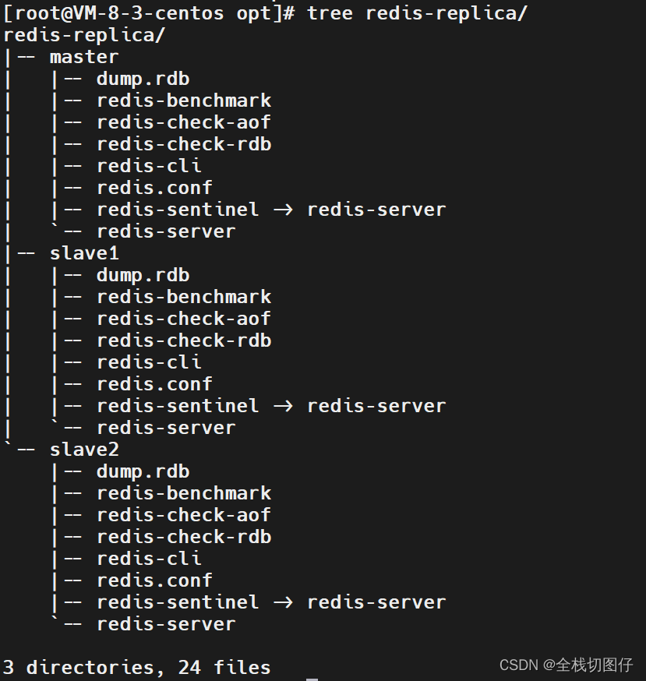
Task: Click the CSDN author watermark
Action: click(566, 665)
